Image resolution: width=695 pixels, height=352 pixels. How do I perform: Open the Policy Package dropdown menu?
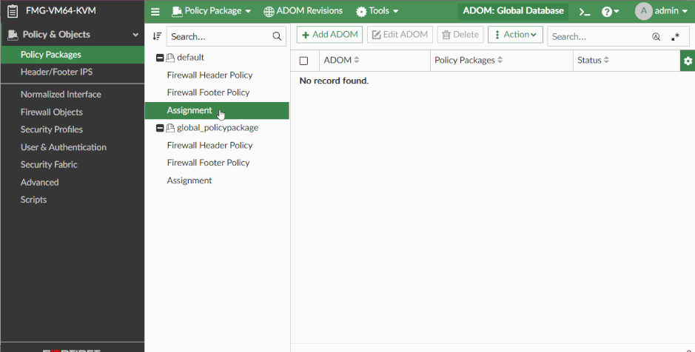pyautogui.click(x=211, y=11)
